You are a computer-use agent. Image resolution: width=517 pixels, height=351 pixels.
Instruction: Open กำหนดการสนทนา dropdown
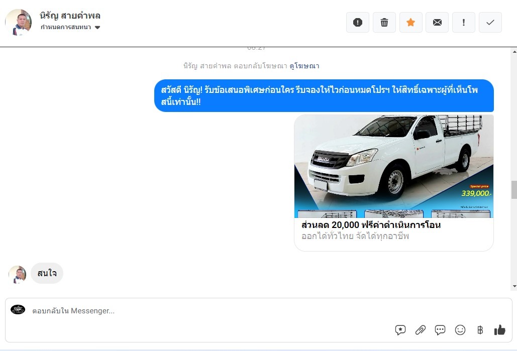pos(70,27)
